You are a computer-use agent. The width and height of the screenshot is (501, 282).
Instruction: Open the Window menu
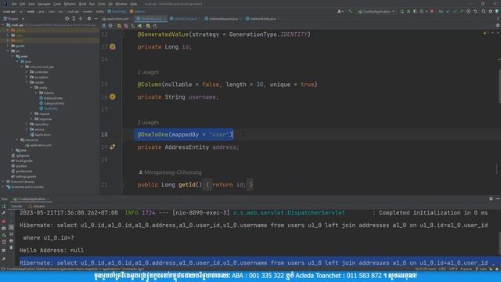pyautogui.click(x=121, y=4)
